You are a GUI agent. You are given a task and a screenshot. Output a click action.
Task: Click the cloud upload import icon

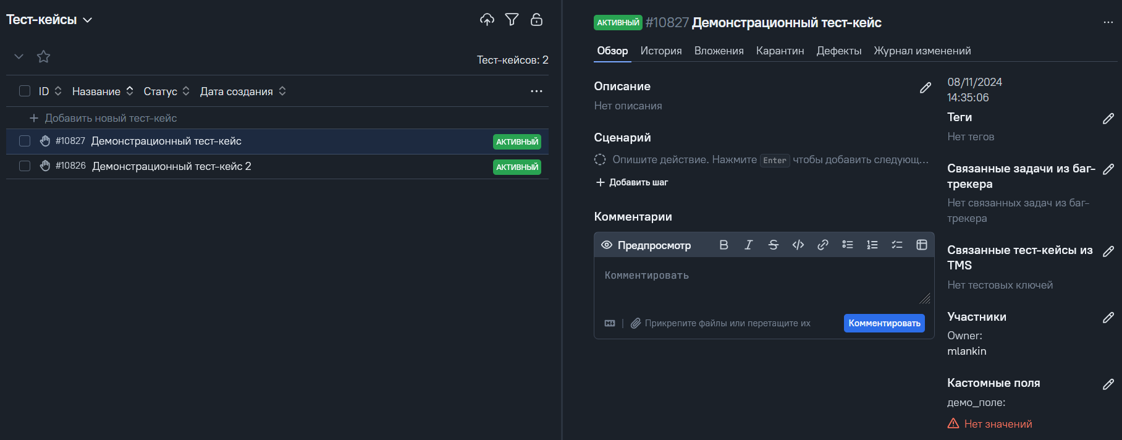487,20
